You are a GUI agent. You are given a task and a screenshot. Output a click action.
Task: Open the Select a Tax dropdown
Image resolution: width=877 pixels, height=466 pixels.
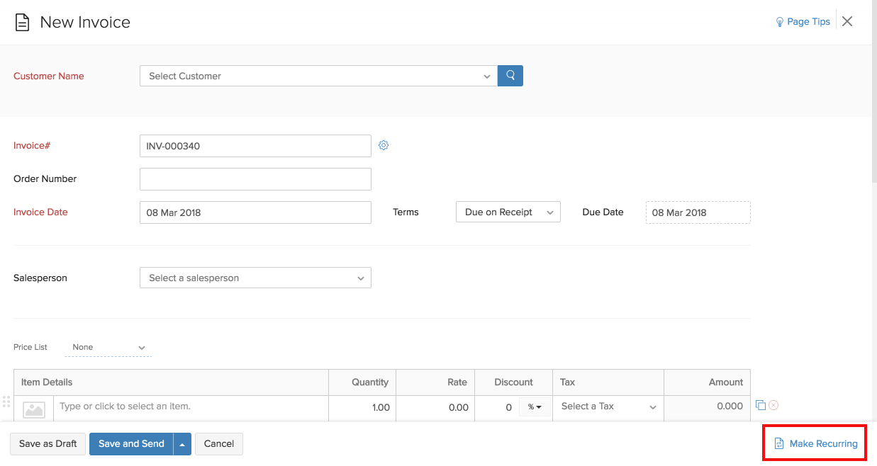tap(608, 407)
